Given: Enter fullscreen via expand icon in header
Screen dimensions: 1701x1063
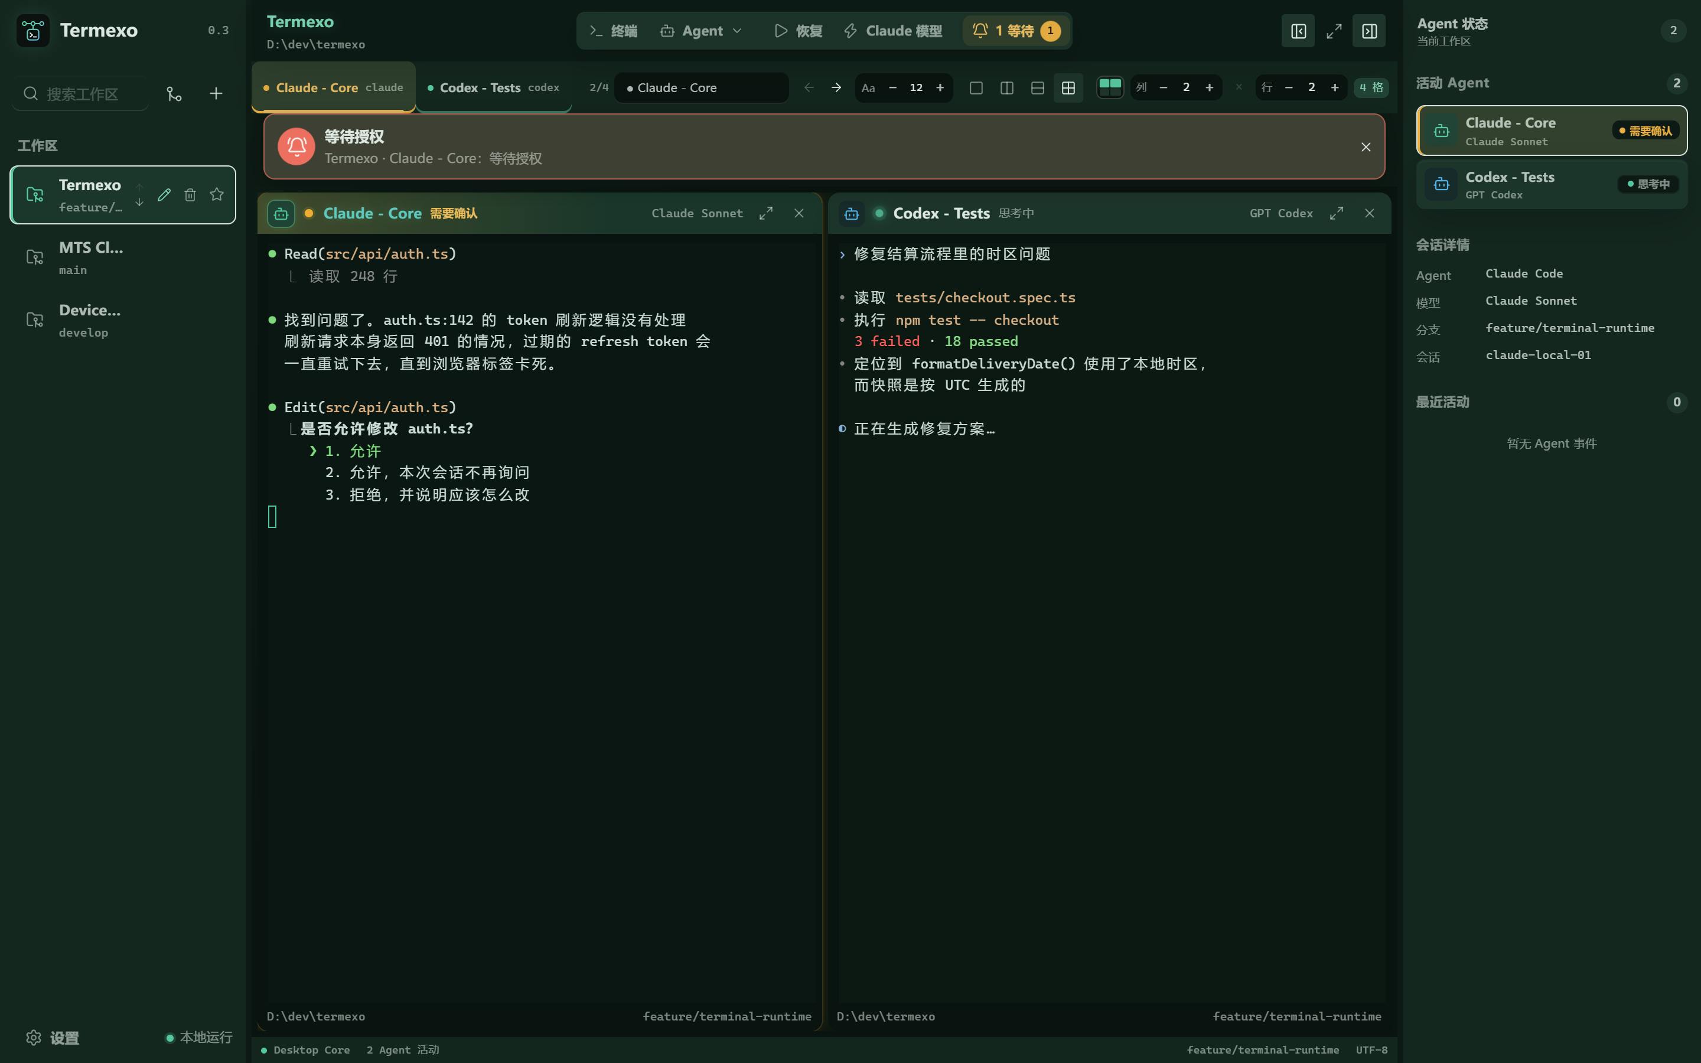Looking at the screenshot, I should [1334, 31].
